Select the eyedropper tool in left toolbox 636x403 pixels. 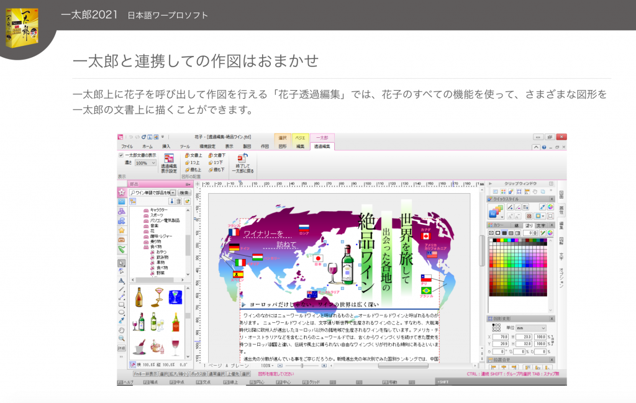pos(122,320)
